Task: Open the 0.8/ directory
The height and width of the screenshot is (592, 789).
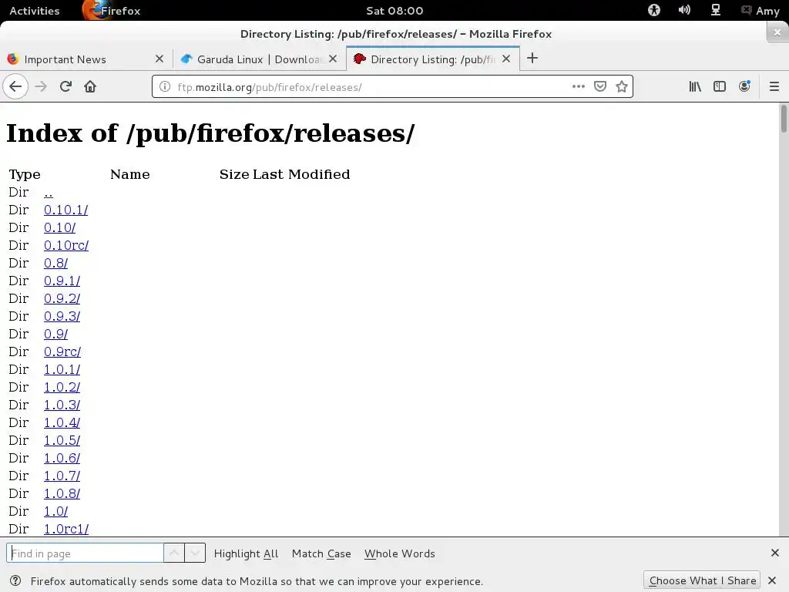Action: point(55,263)
